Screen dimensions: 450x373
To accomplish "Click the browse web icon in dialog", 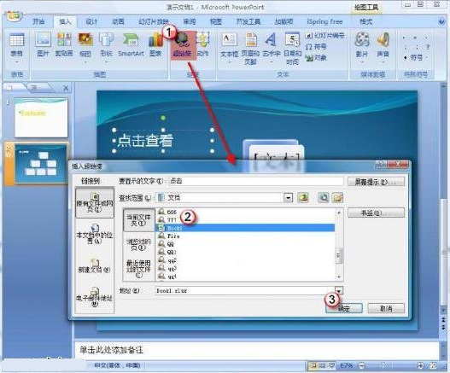I will [x=324, y=197].
